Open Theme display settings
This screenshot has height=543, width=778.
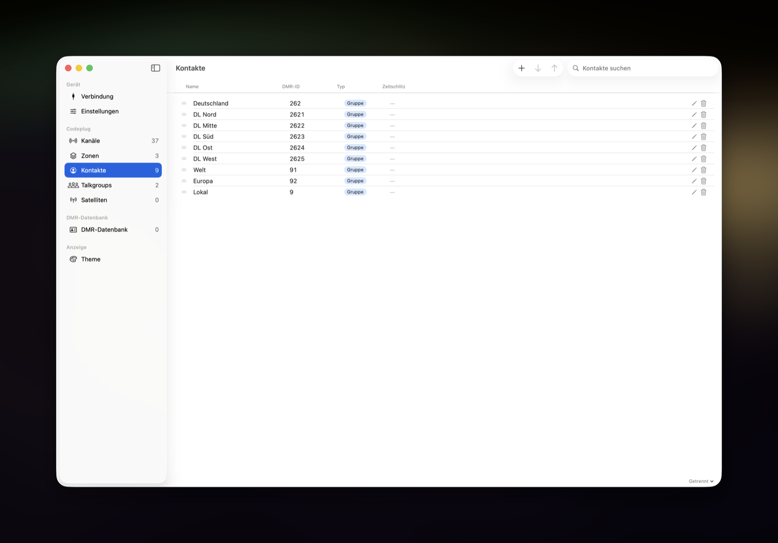113,259
